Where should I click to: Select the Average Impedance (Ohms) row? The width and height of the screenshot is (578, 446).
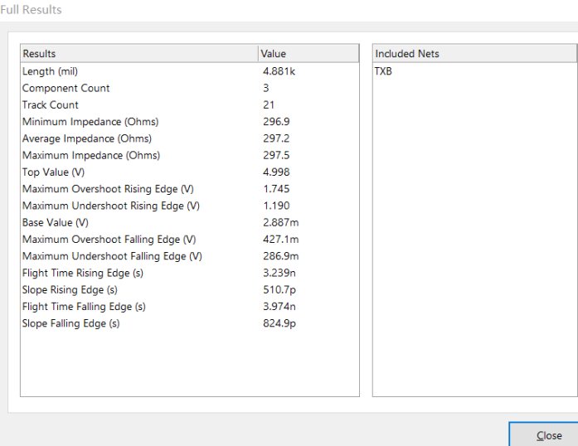(x=190, y=138)
